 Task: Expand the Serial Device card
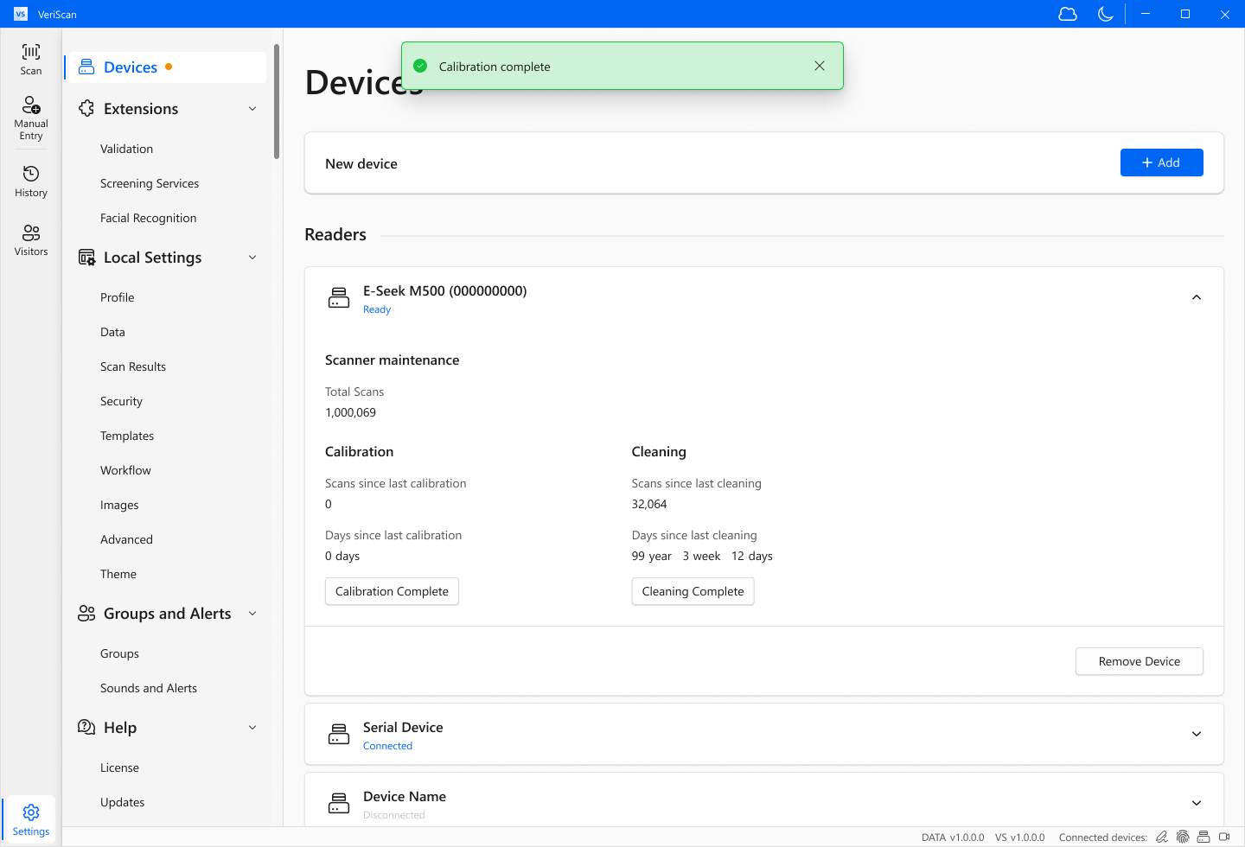1197,734
